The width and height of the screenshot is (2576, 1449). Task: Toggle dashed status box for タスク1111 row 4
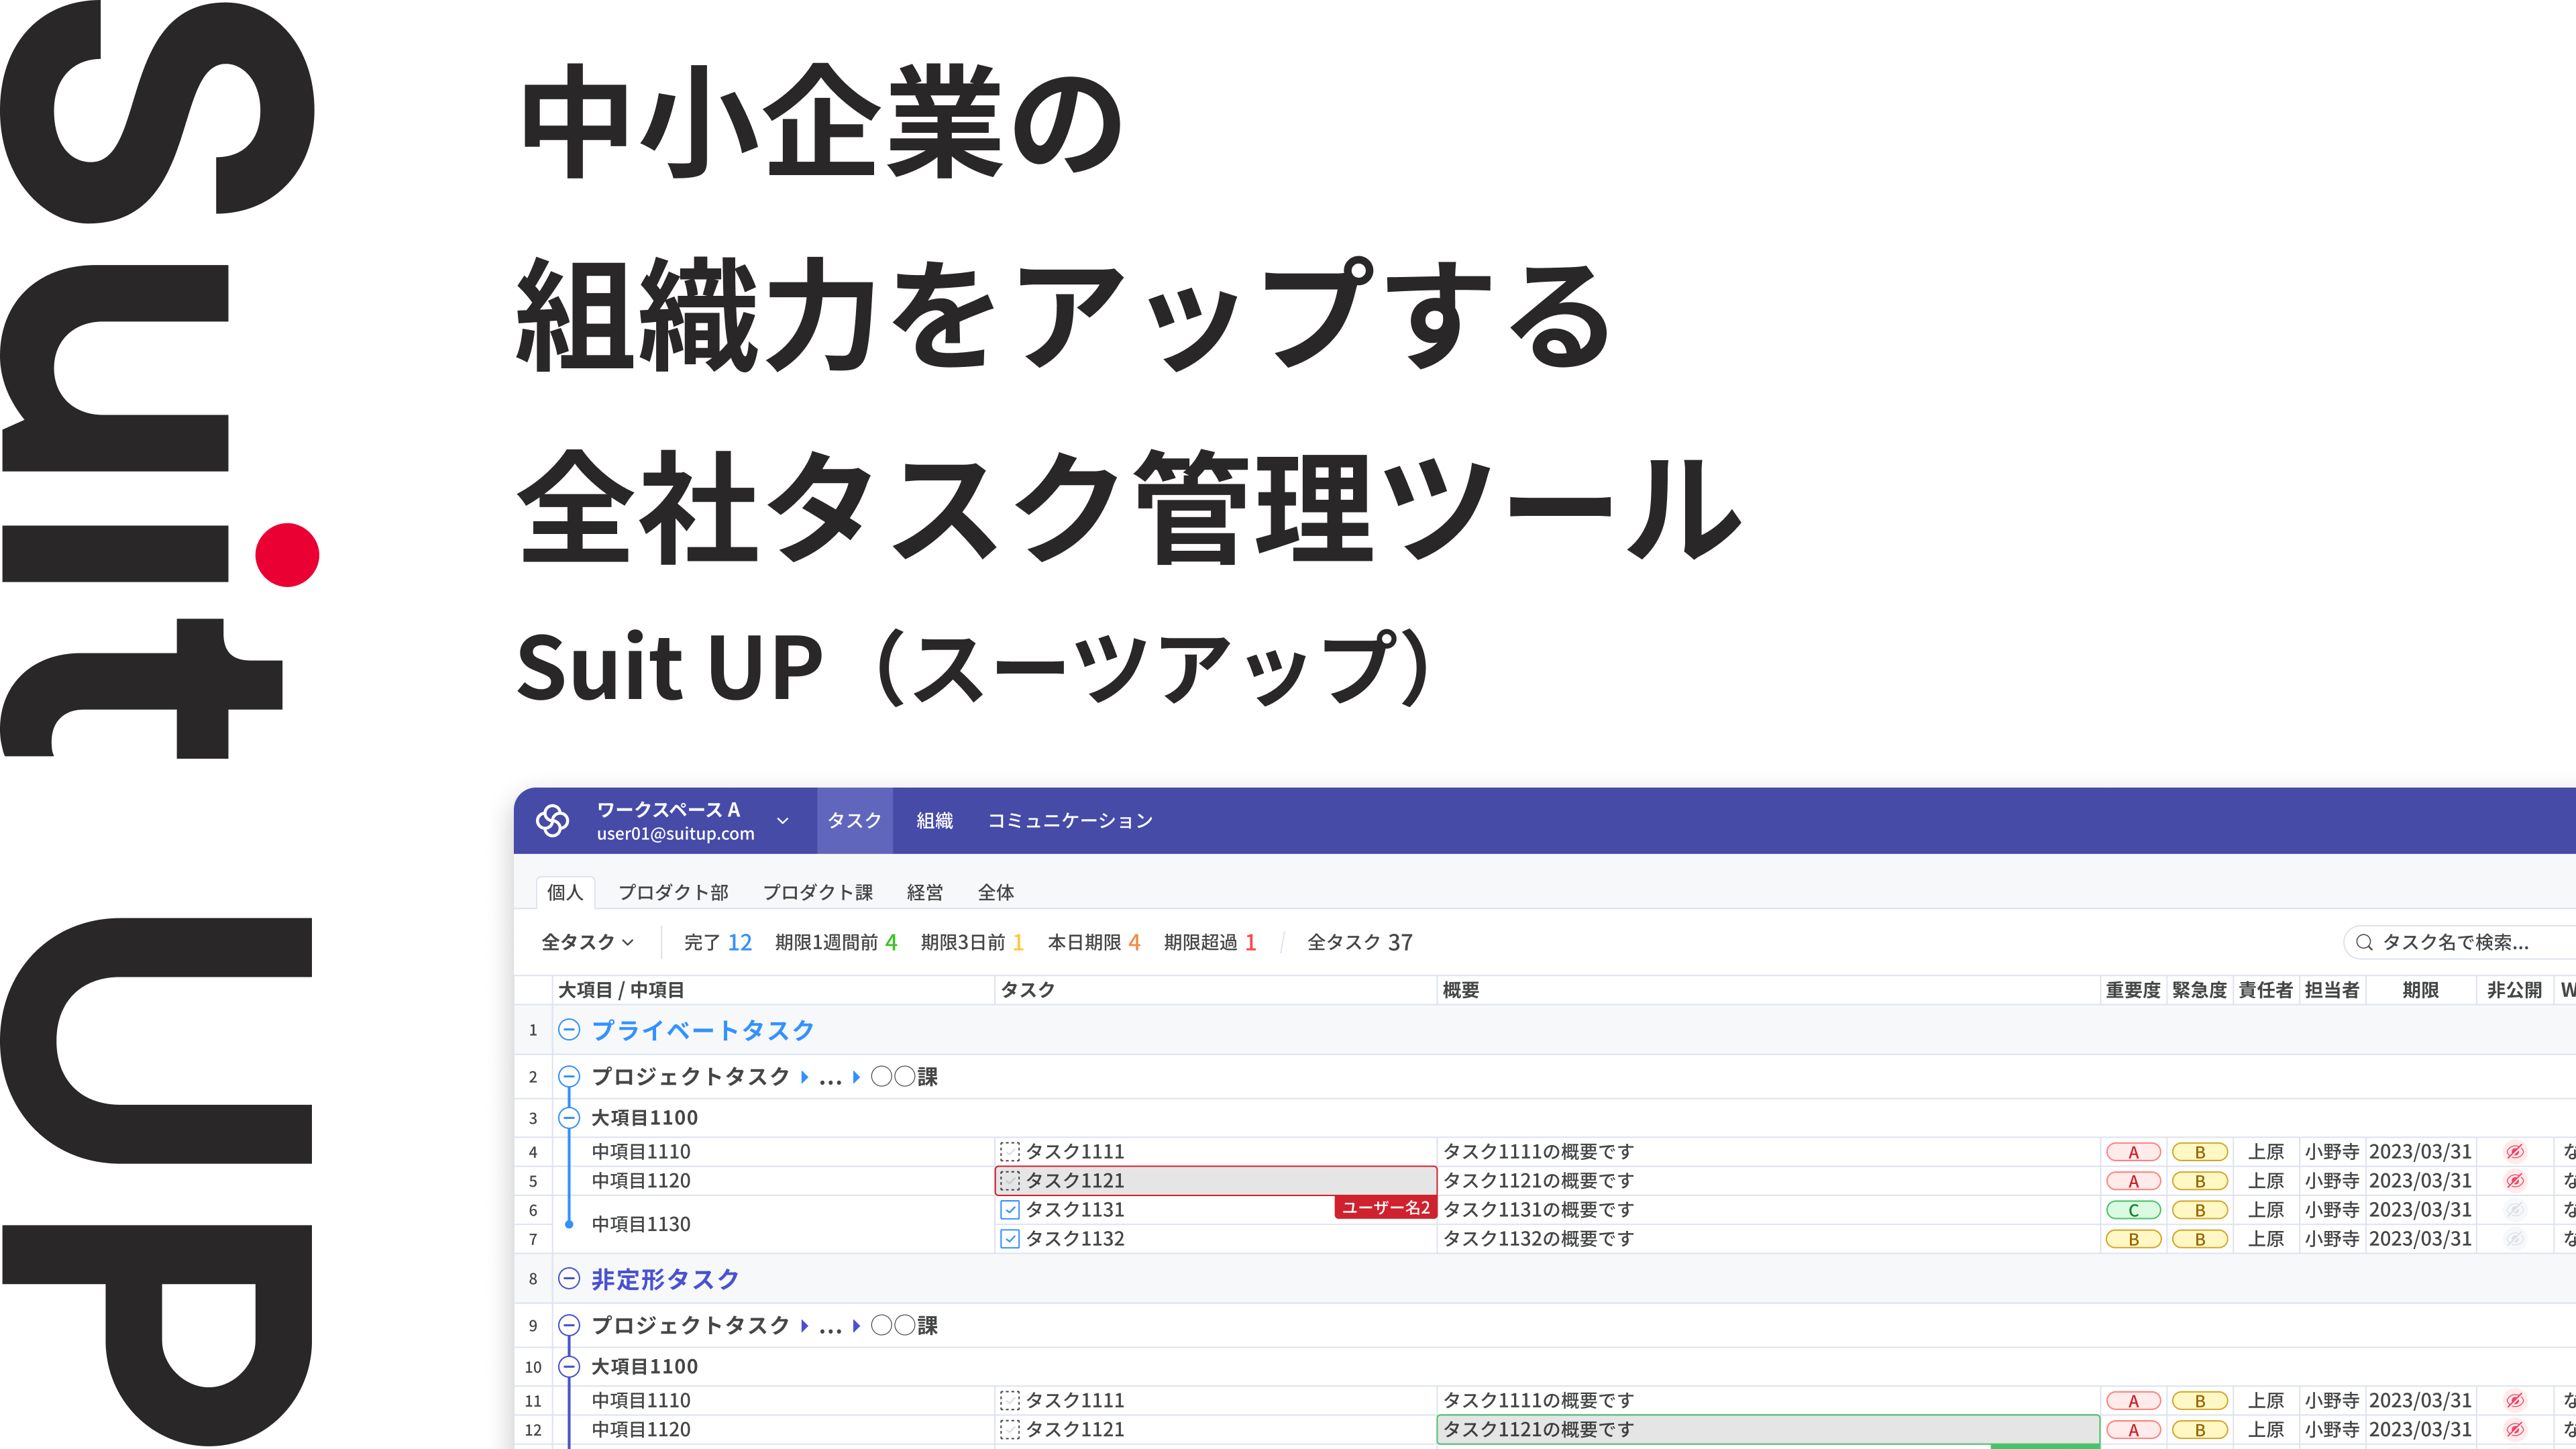(x=1010, y=1152)
